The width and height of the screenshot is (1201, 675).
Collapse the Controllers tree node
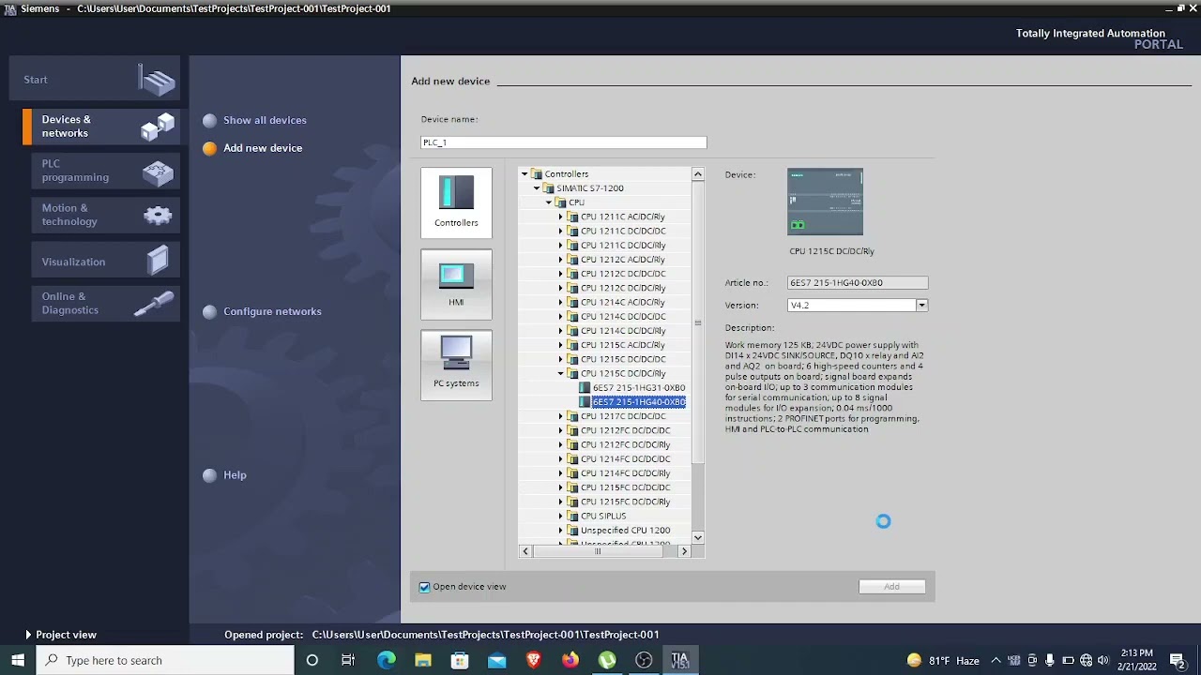(524, 174)
